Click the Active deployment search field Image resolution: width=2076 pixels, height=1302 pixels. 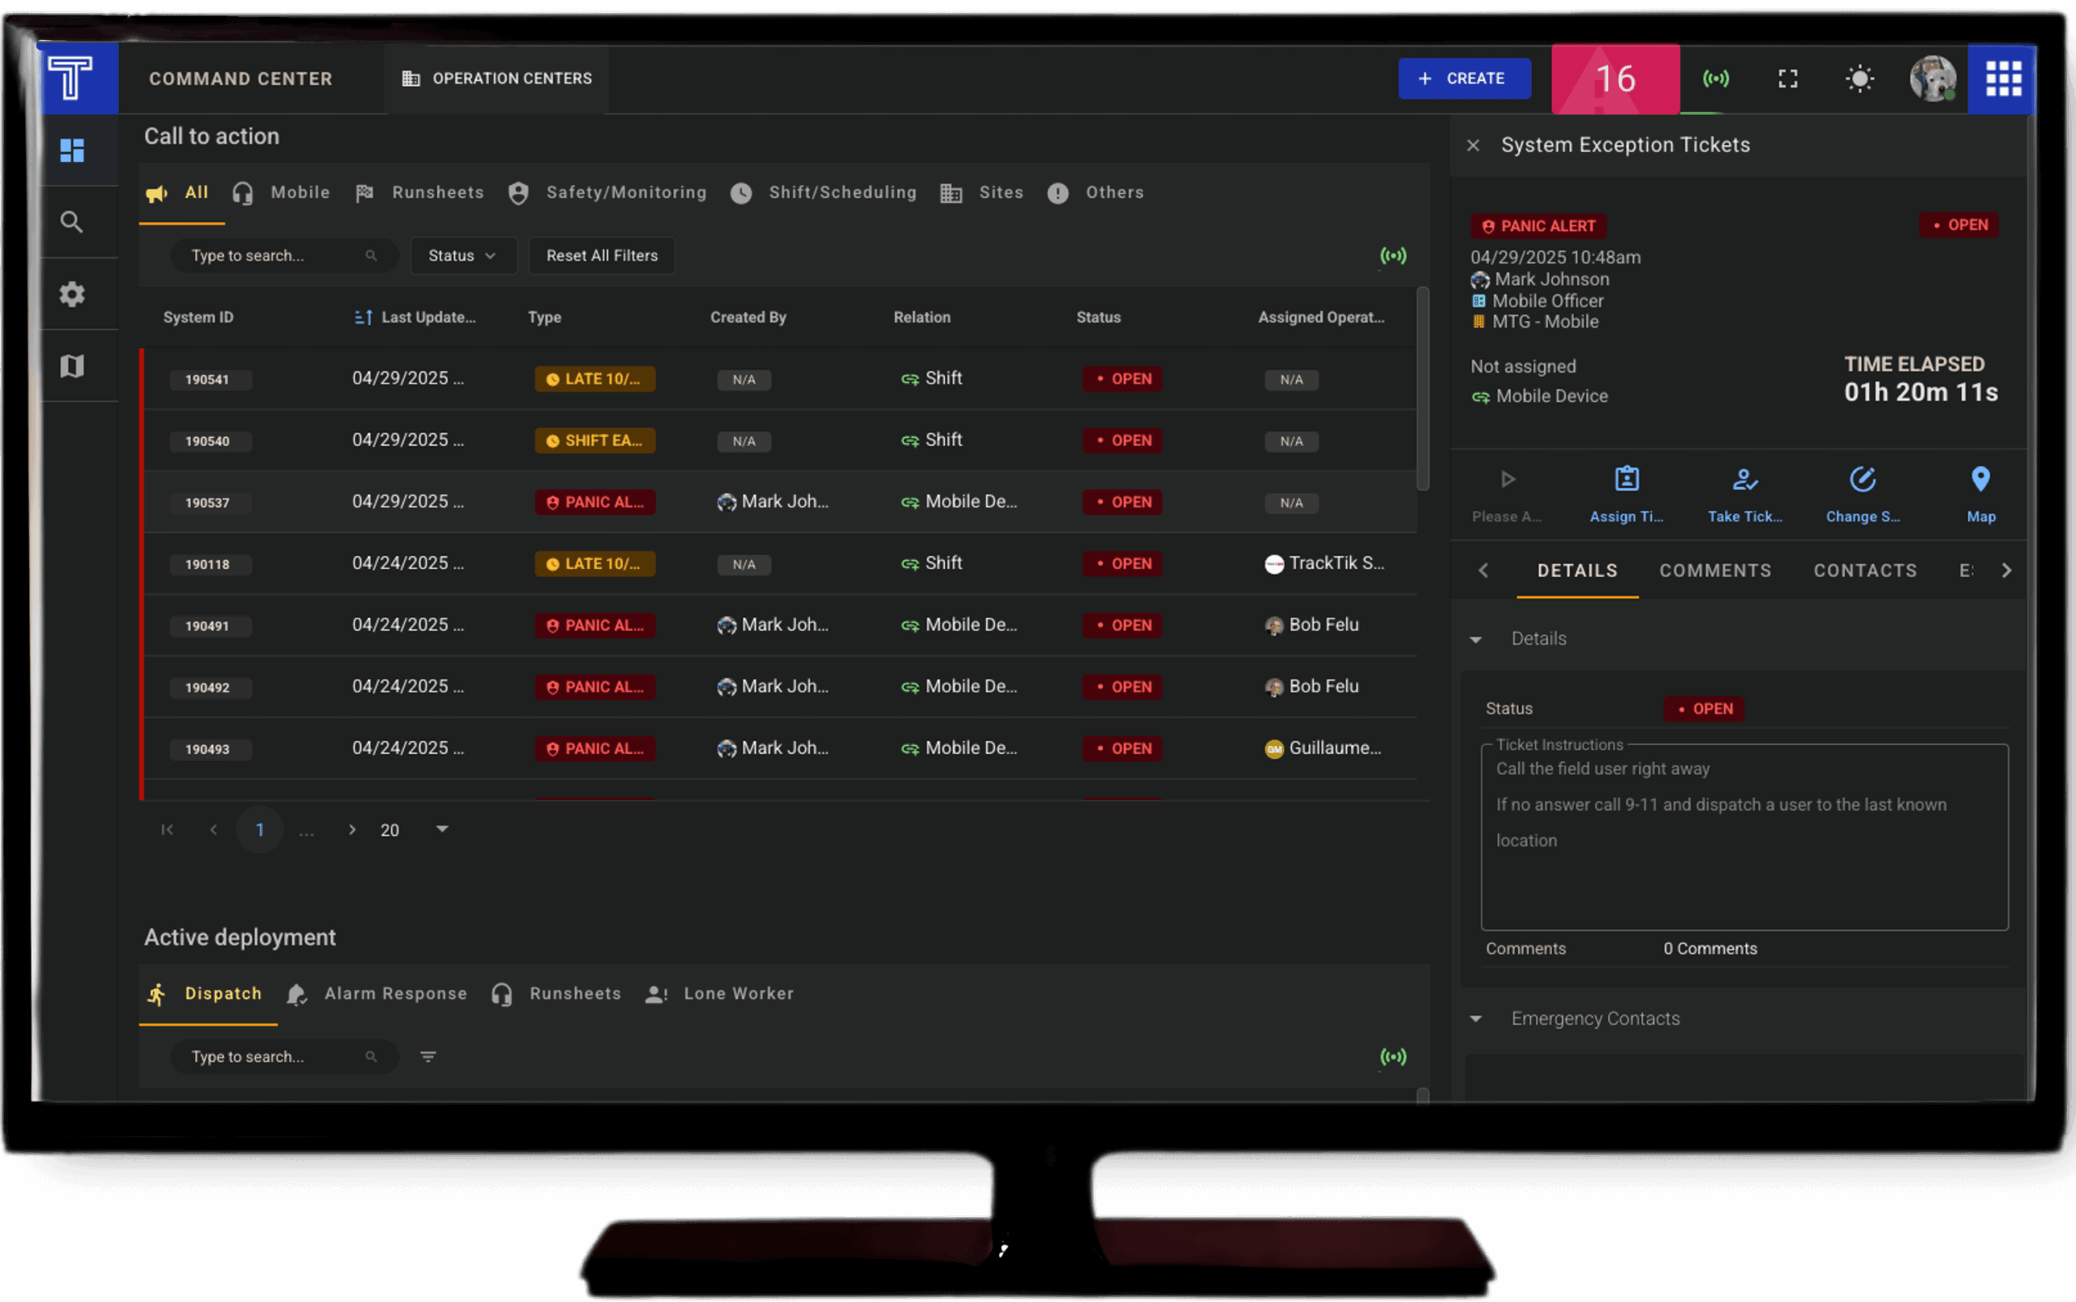[283, 1056]
